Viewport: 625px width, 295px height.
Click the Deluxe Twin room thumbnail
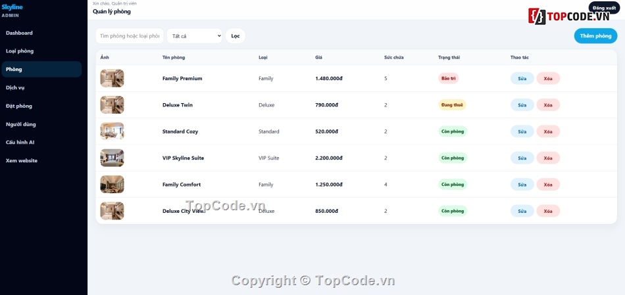point(112,104)
